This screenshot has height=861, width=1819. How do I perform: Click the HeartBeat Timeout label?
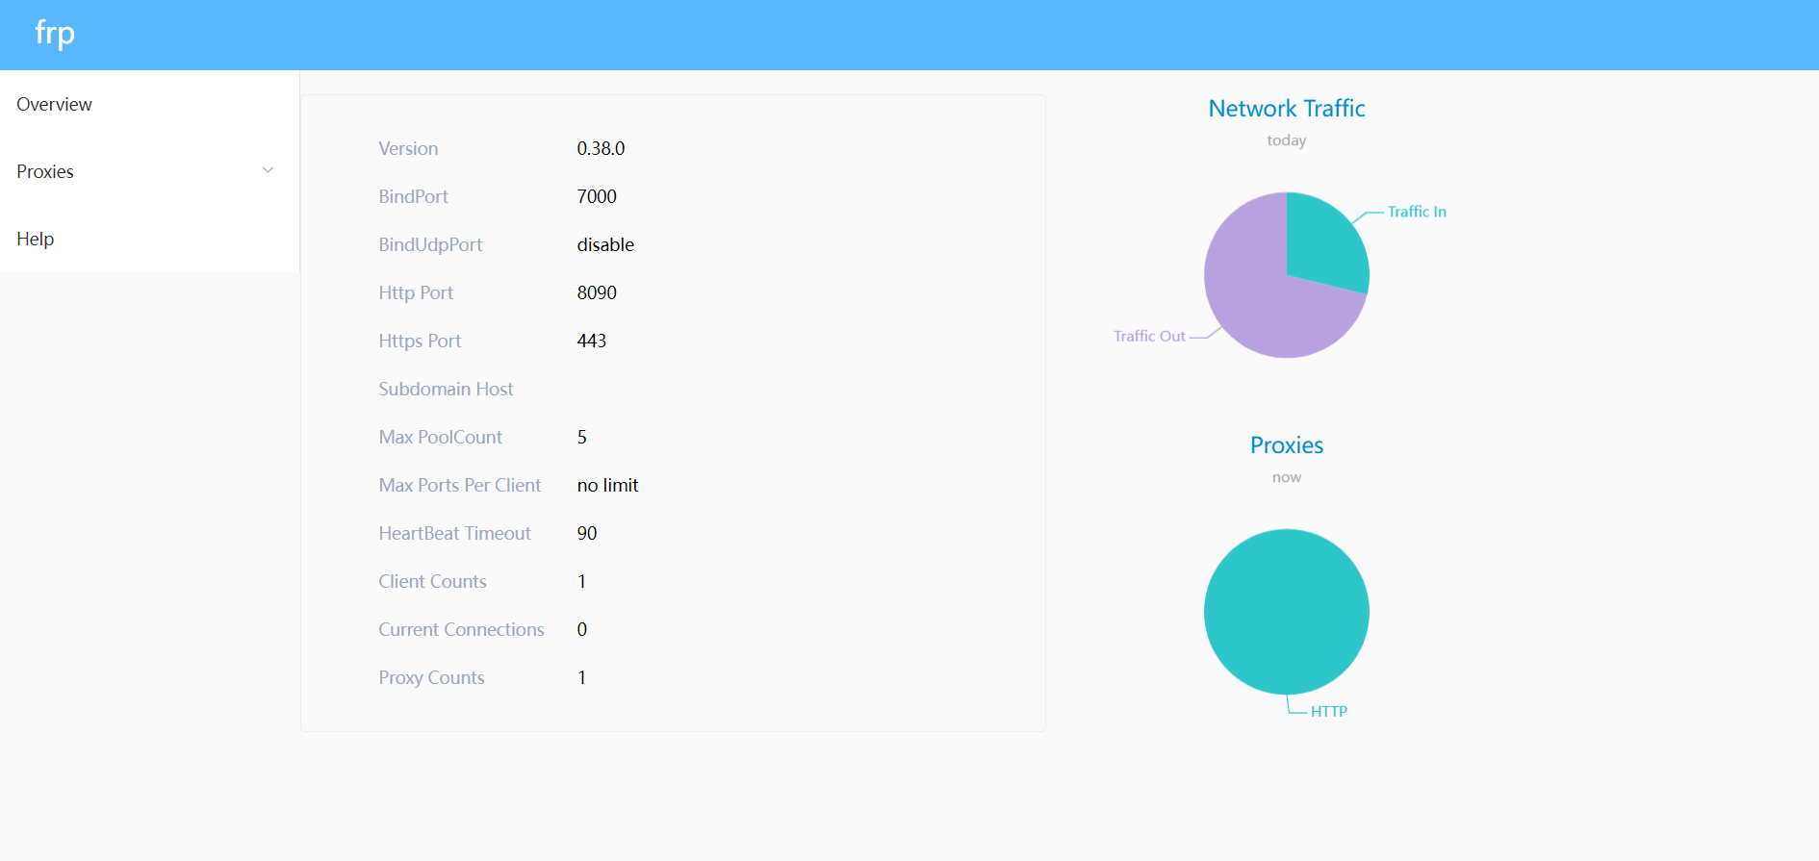tap(454, 533)
